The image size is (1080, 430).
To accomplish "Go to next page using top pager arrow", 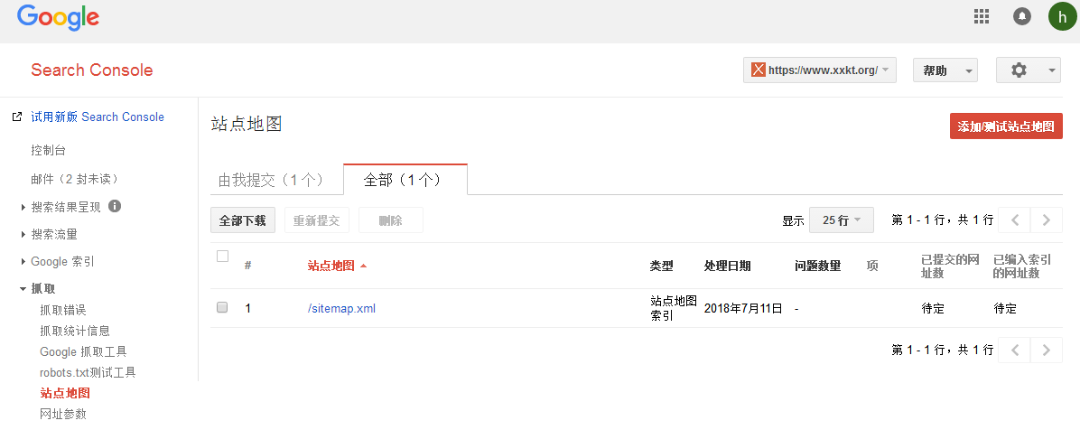I will click(x=1047, y=220).
